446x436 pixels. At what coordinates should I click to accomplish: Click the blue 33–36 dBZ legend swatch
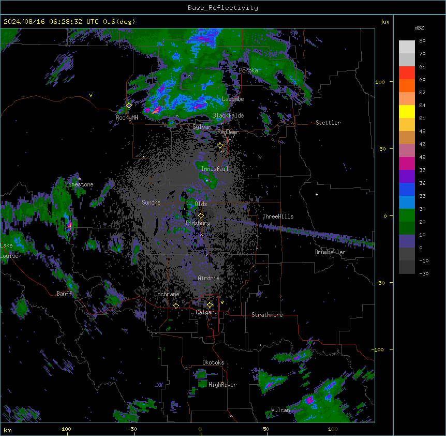tap(407, 189)
